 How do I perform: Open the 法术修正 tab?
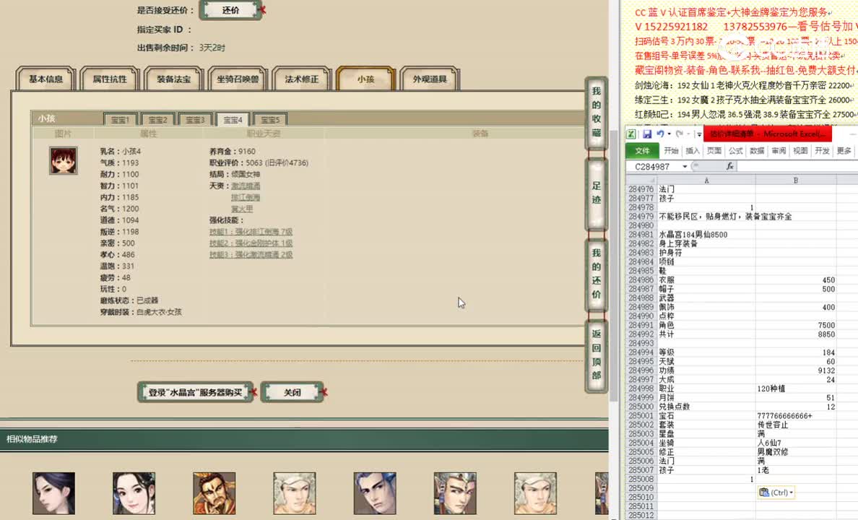[301, 79]
